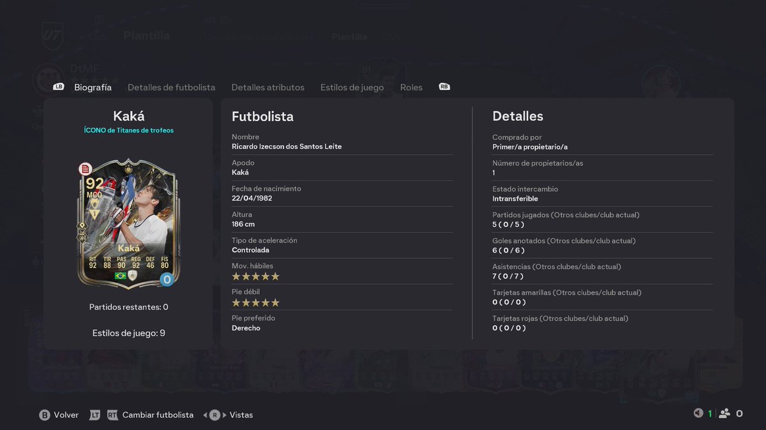Click 'Primer/a propietario/a' value

coord(530,147)
